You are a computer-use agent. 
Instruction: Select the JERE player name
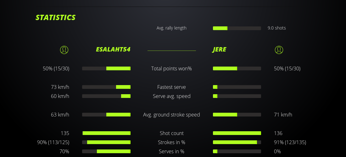point(219,50)
